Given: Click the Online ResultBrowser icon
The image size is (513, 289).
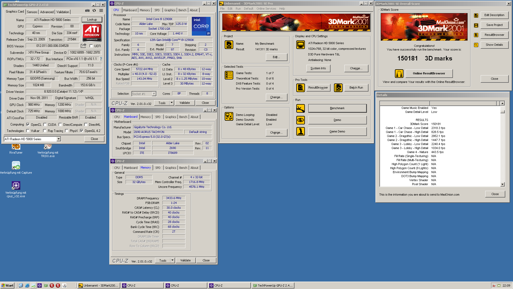Looking at the screenshot, I should tap(399, 73).
